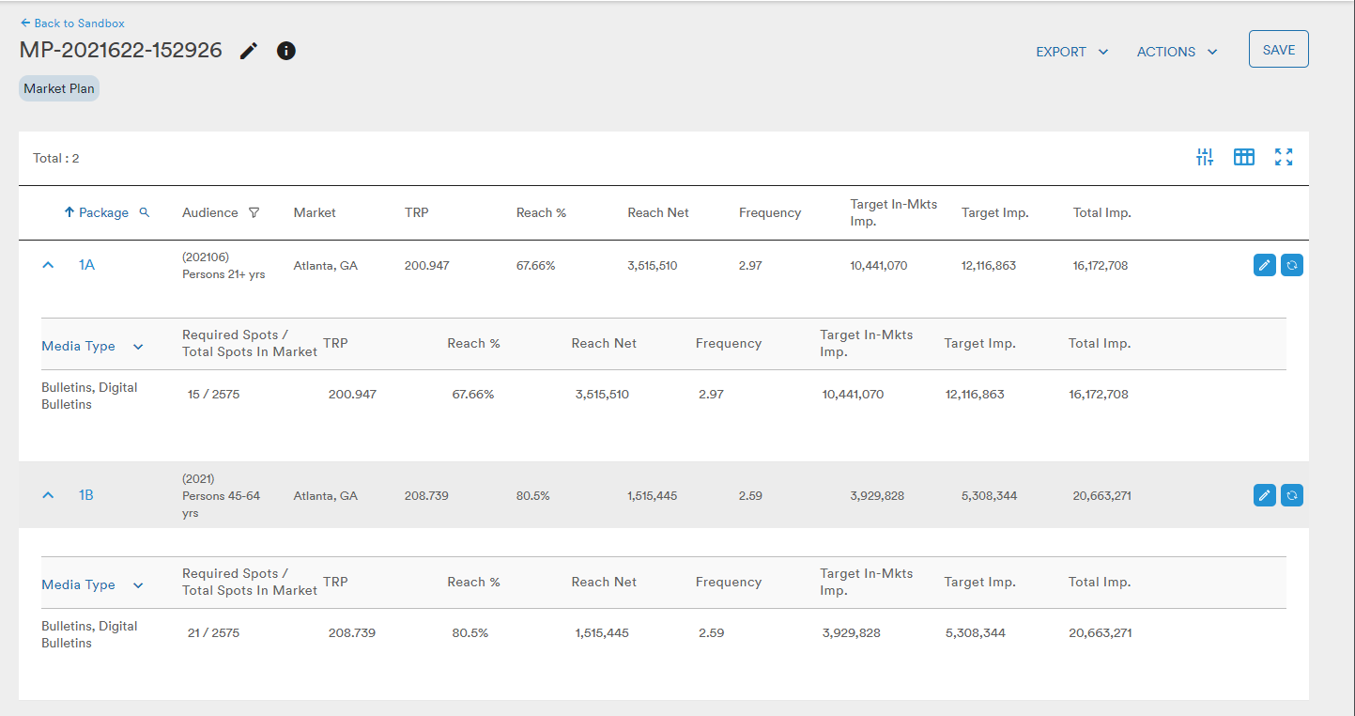Open the package 1A link
Image resolution: width=1355 pixels, height=716 pixels.
point(86,265)
